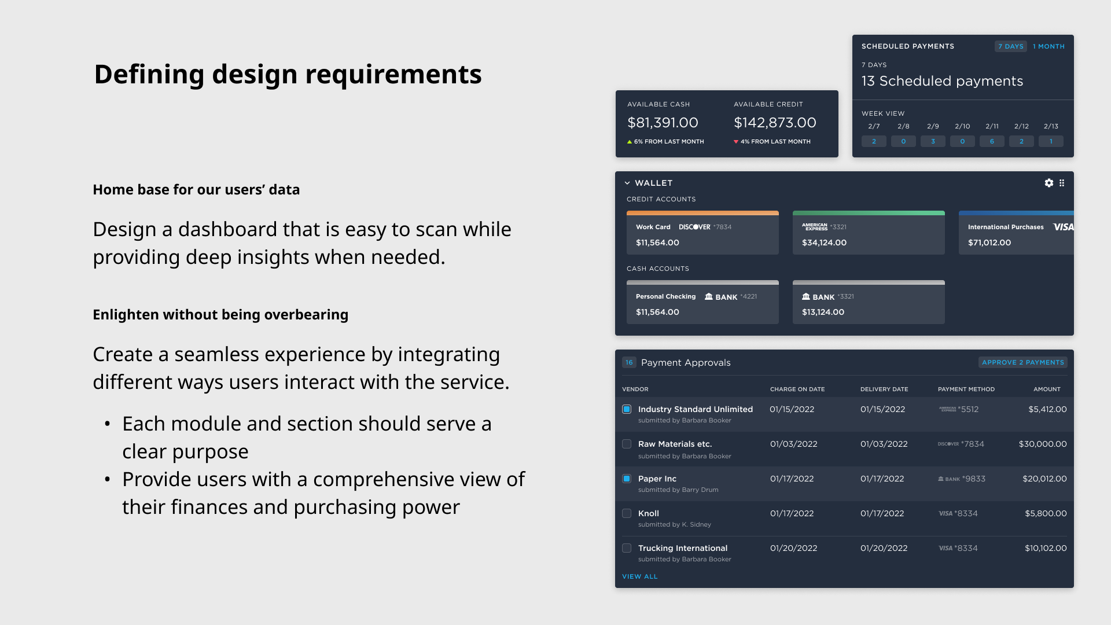Open the Personal Checking cash account card

pos(702,302)
